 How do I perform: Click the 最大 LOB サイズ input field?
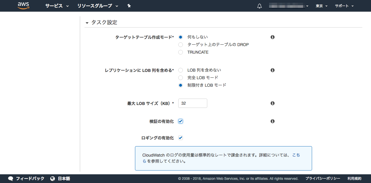[x=192, y=103]
